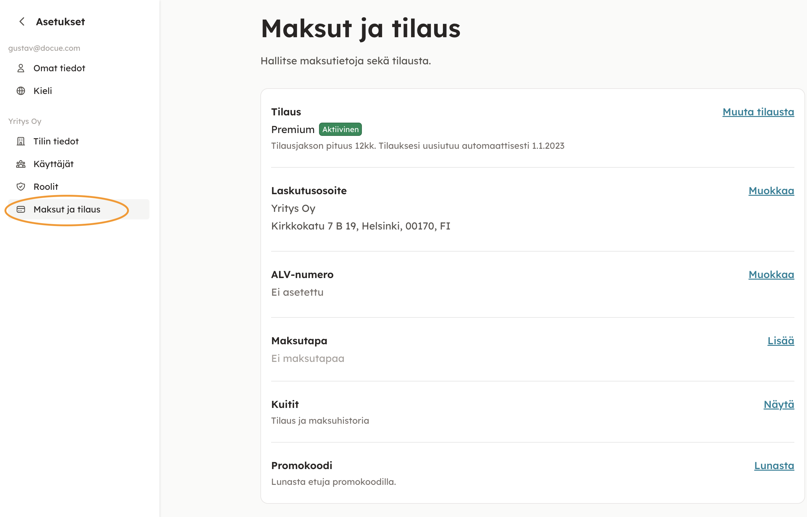Click the credit card icon in sidebar

click(x=21, y=210)
